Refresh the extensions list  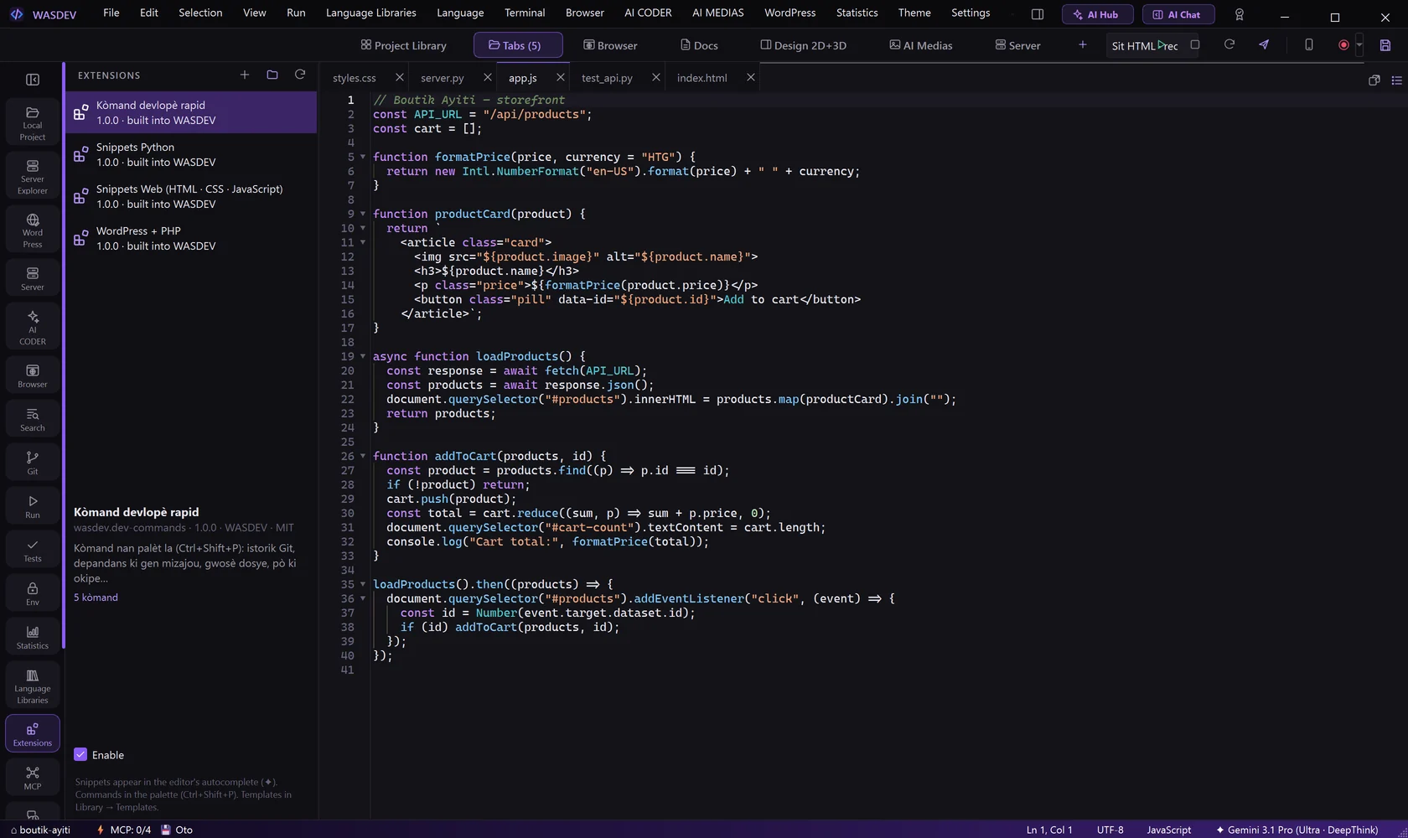(x=300, y=75)
